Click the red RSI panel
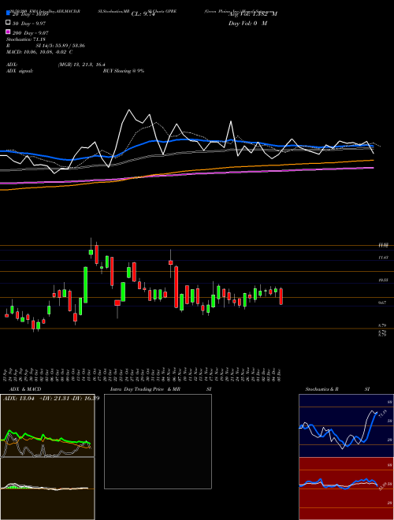Image resolution: width=394 pixels, height=520 pixels. click(x=346, y=488)
